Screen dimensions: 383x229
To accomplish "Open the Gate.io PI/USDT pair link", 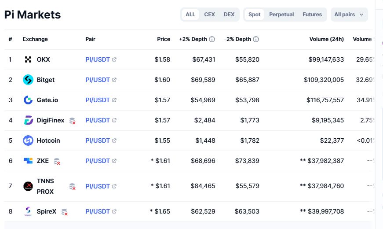I will pos(98,100).
